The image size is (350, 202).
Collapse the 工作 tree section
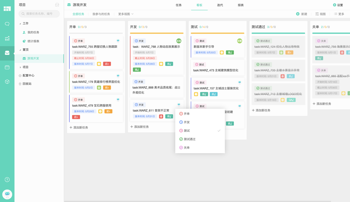20,24
